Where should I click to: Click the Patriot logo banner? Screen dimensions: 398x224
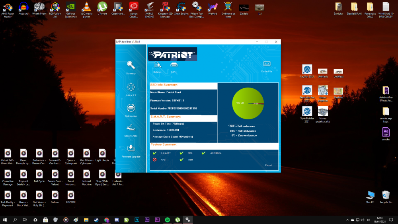tap(172, 54)
